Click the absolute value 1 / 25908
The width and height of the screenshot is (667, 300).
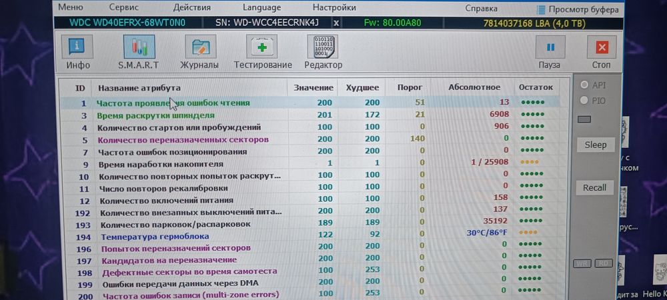point(489,162)
